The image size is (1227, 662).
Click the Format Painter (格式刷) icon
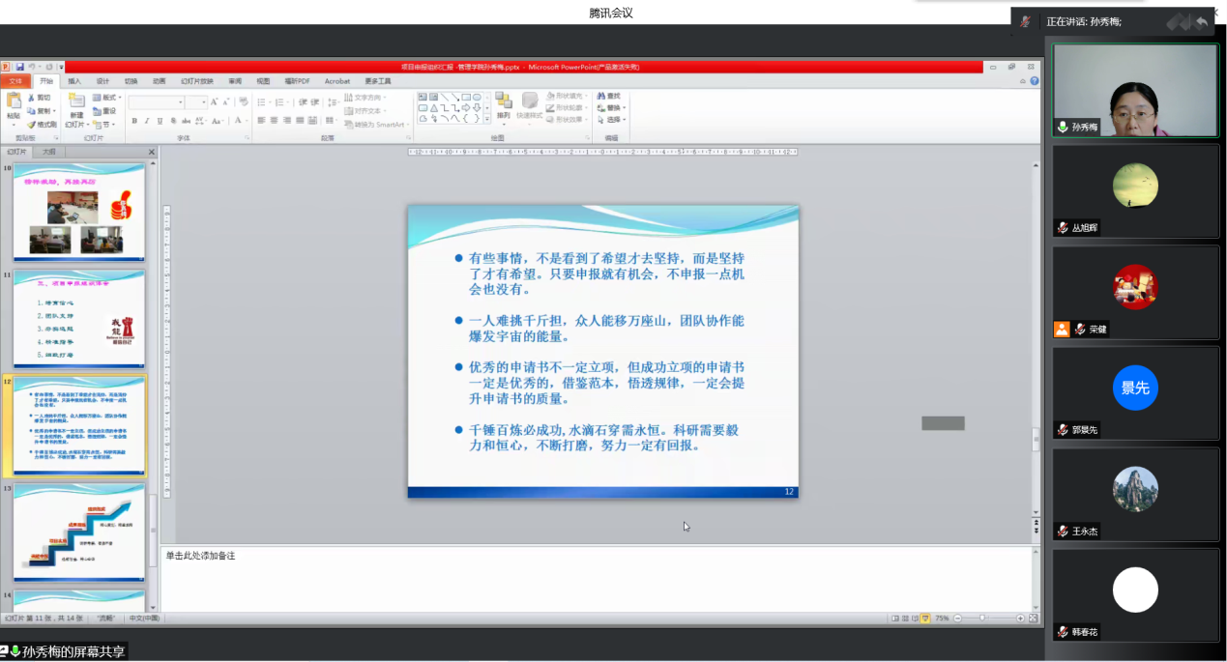[43, 125]
